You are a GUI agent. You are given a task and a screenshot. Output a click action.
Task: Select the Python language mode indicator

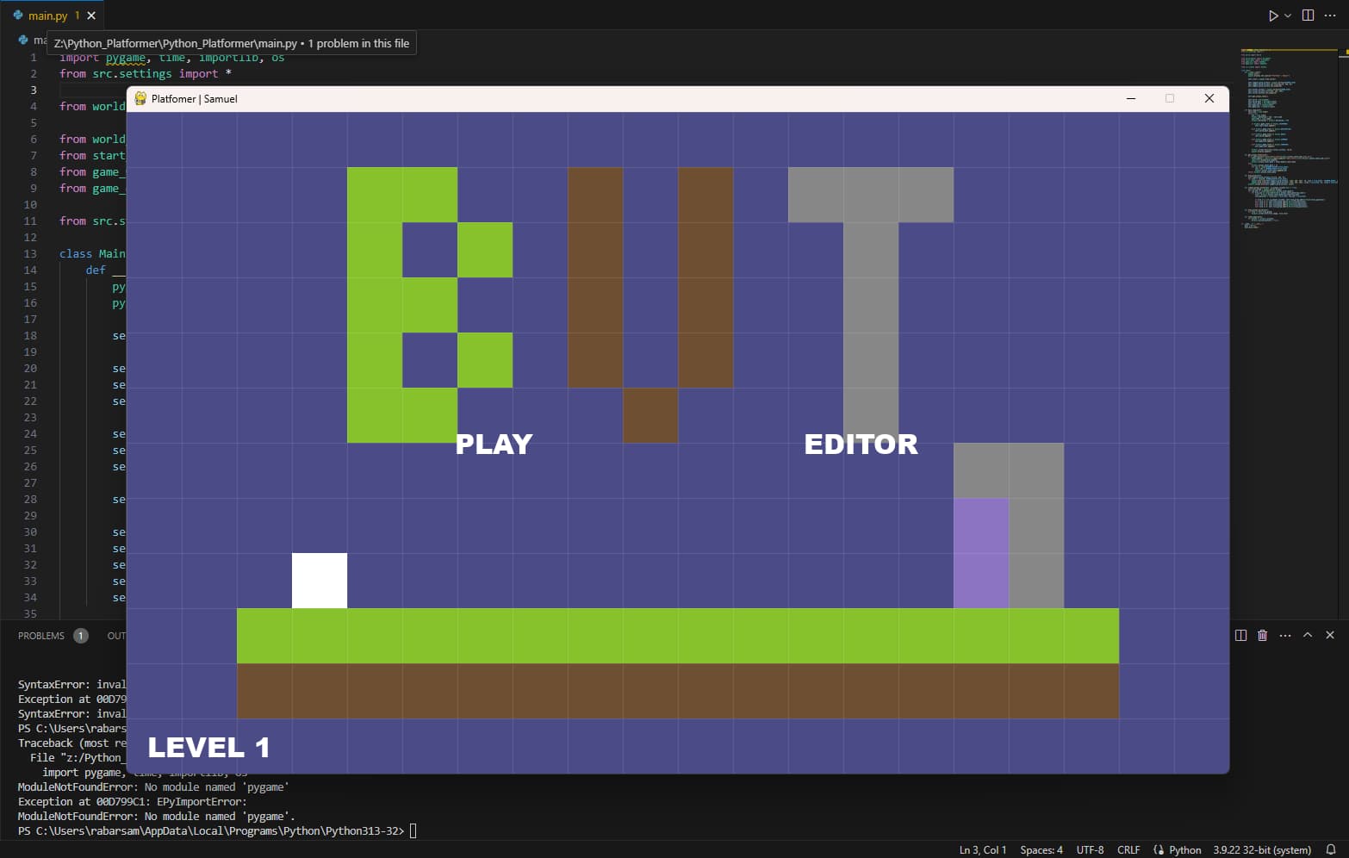coord(1184,849)
